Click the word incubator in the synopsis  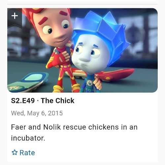(x=28, y=138)
